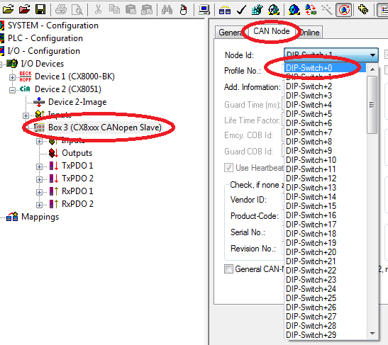Choose DIP-Switch+24 from the list
The height and width of the screenshot is (345, 388).
pyautogui.click(x=325, y=289)
